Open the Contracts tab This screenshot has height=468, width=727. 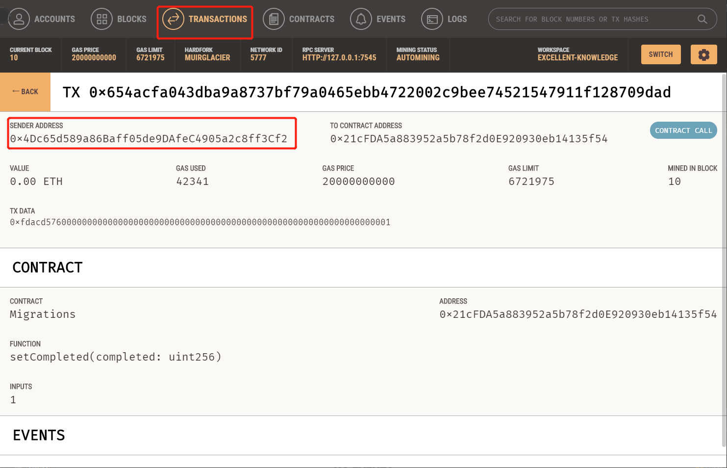pyautogui.click(x=311, y=19)
